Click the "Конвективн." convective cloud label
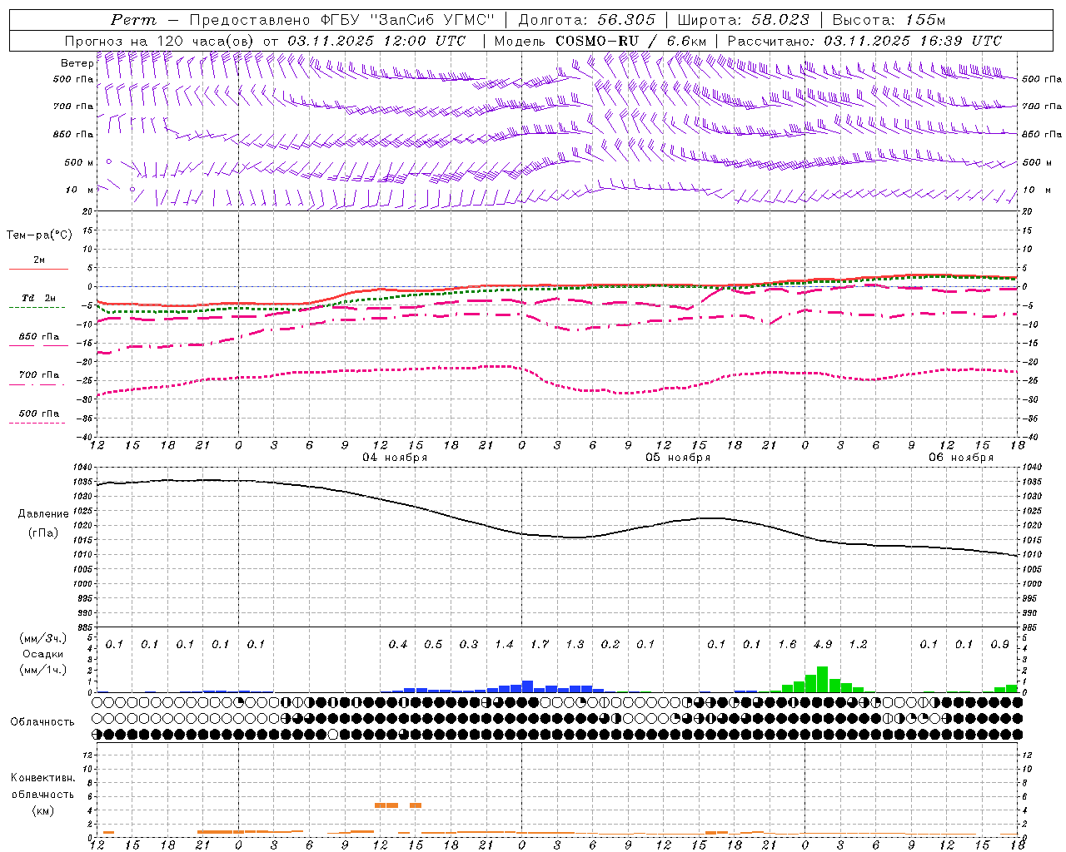Screen dimensions: 1066x852 pos(42,778)
